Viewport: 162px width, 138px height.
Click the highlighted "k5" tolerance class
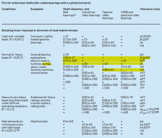pos(142,61)
